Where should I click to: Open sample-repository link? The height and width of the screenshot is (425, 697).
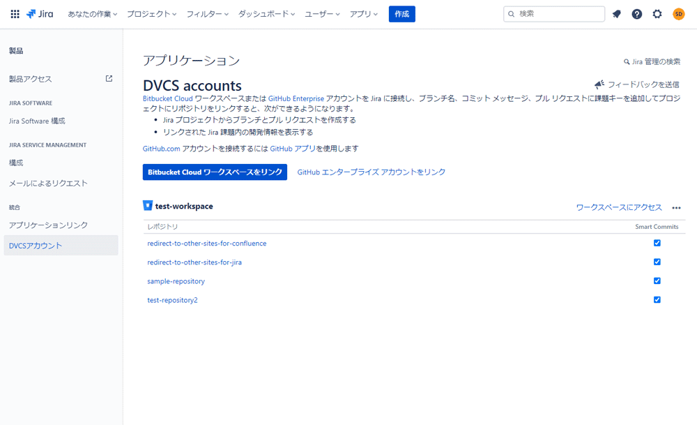176,281
